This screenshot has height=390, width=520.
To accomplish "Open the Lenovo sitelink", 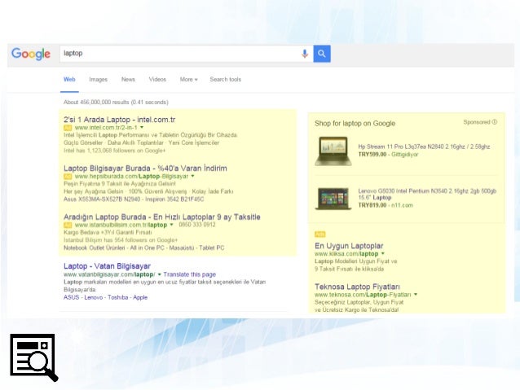I will click(94, 297).
